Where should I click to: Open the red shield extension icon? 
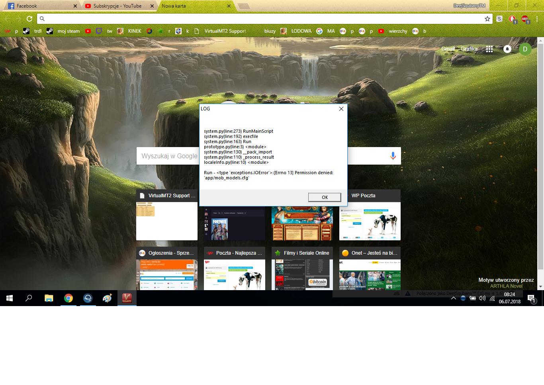(513, 19)
